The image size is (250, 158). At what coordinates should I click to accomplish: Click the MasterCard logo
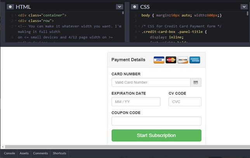171,60
